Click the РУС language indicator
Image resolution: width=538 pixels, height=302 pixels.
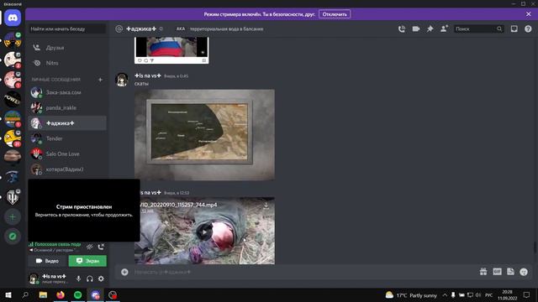tap(489, 295)
